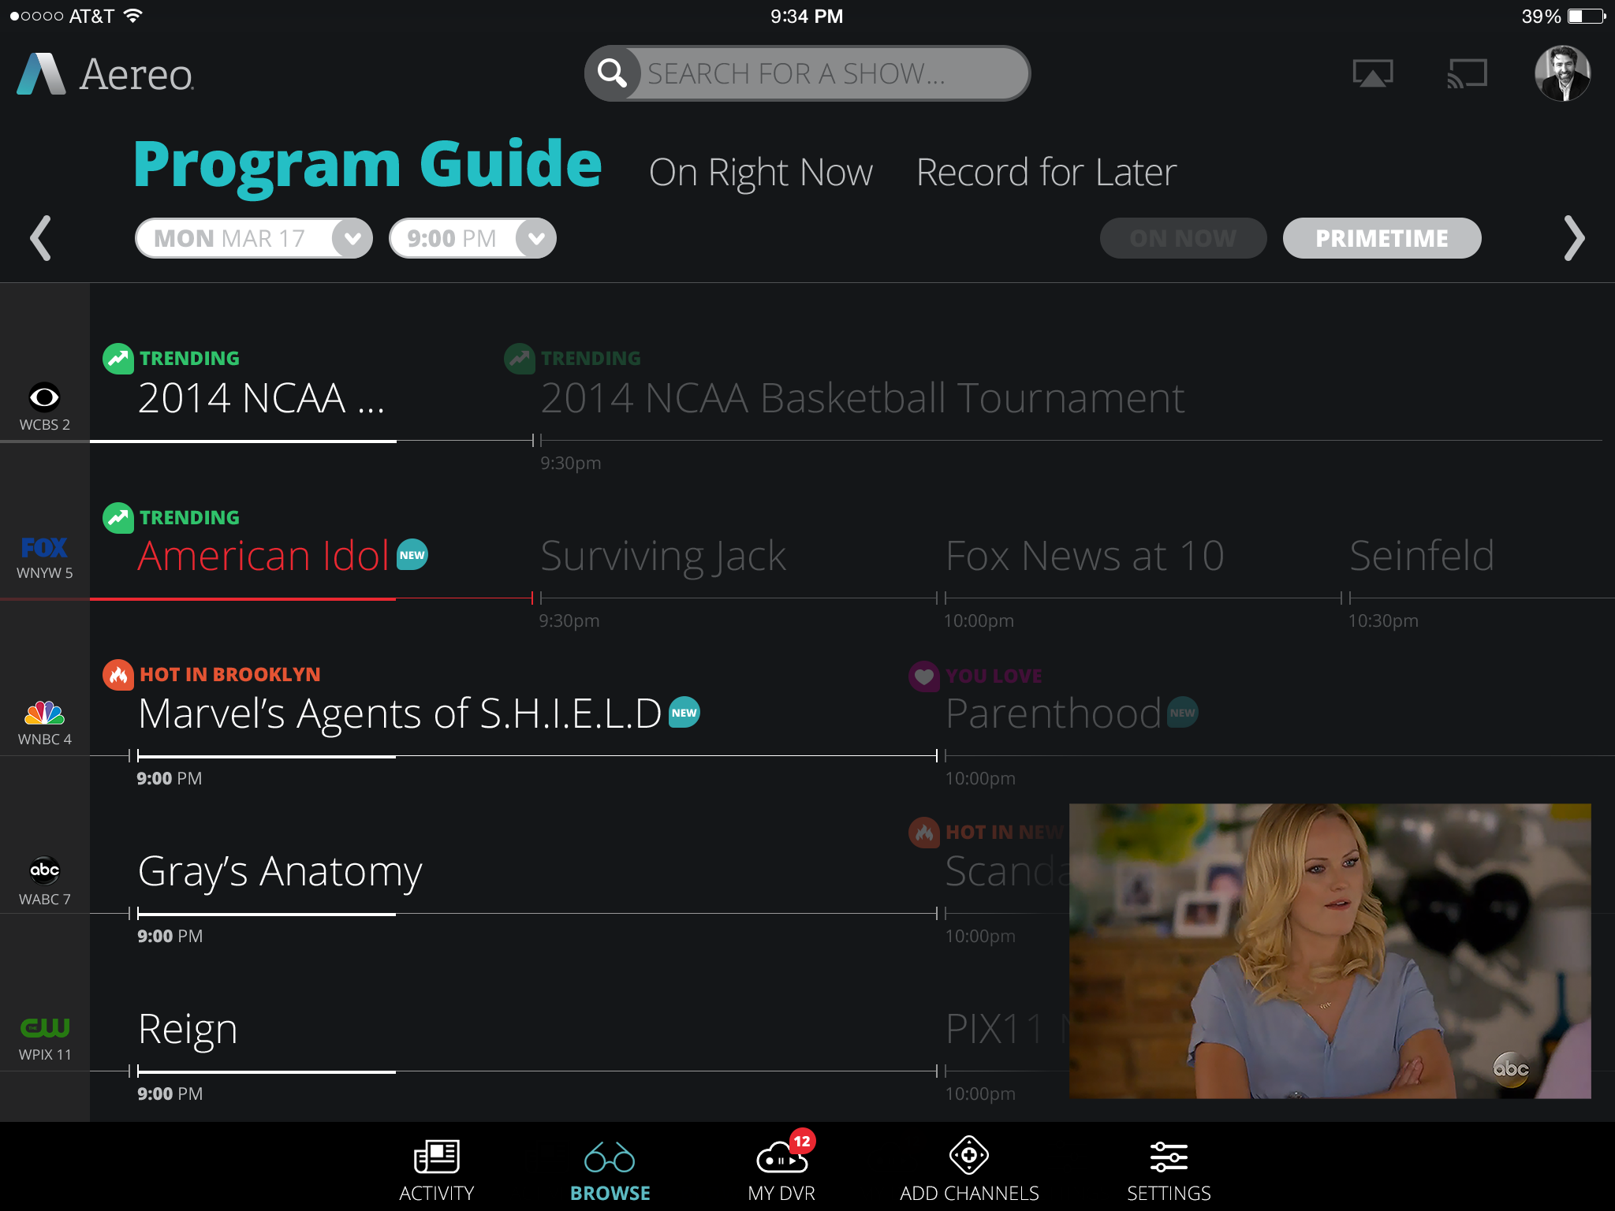Expand the MON MAR 17 date dropdown

[x=352, y=238]
